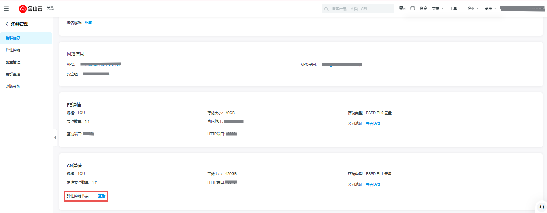Expand the 支持 dropdown menu
547x213 pixels.
(x=438, y=8)
